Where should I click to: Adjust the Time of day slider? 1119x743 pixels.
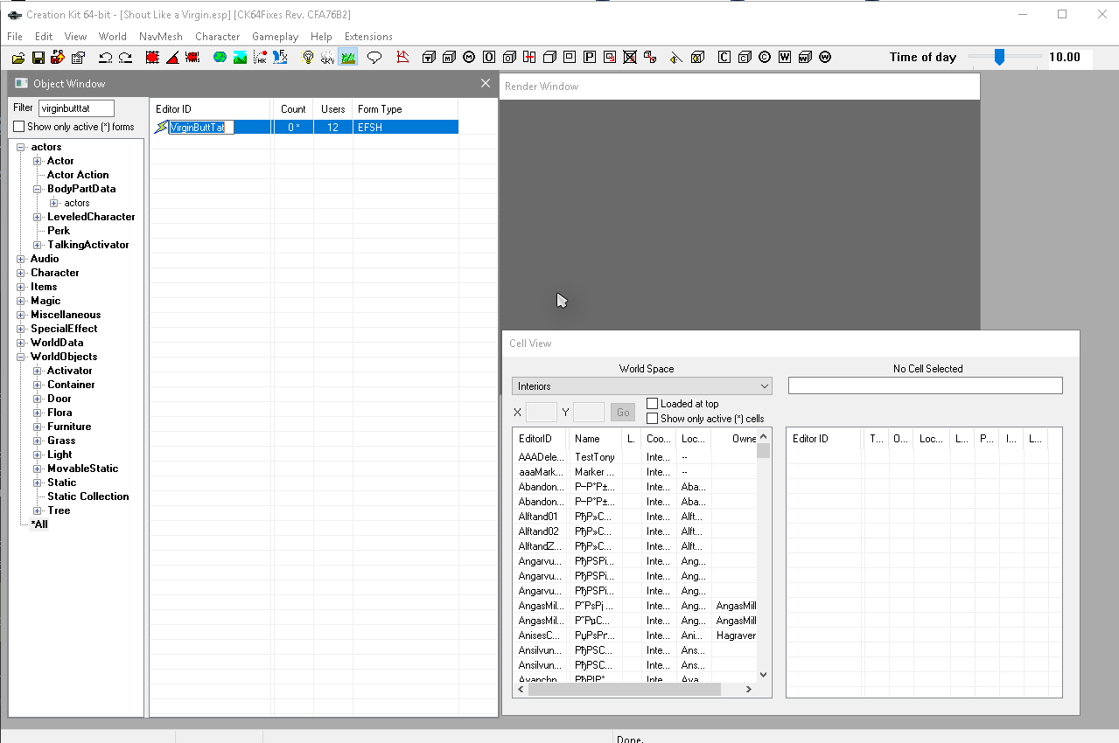999,58
